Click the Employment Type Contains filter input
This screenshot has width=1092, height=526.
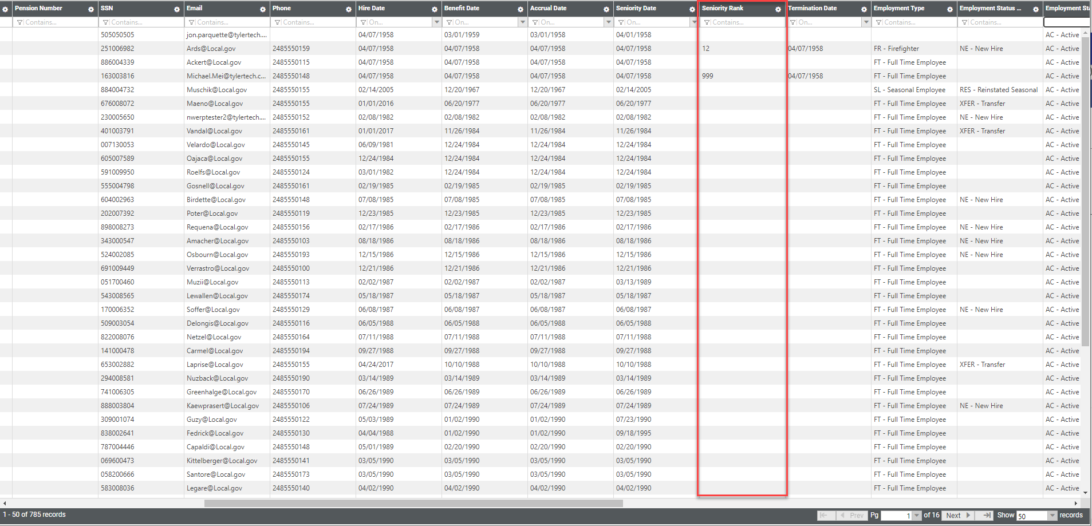[914, 22]
